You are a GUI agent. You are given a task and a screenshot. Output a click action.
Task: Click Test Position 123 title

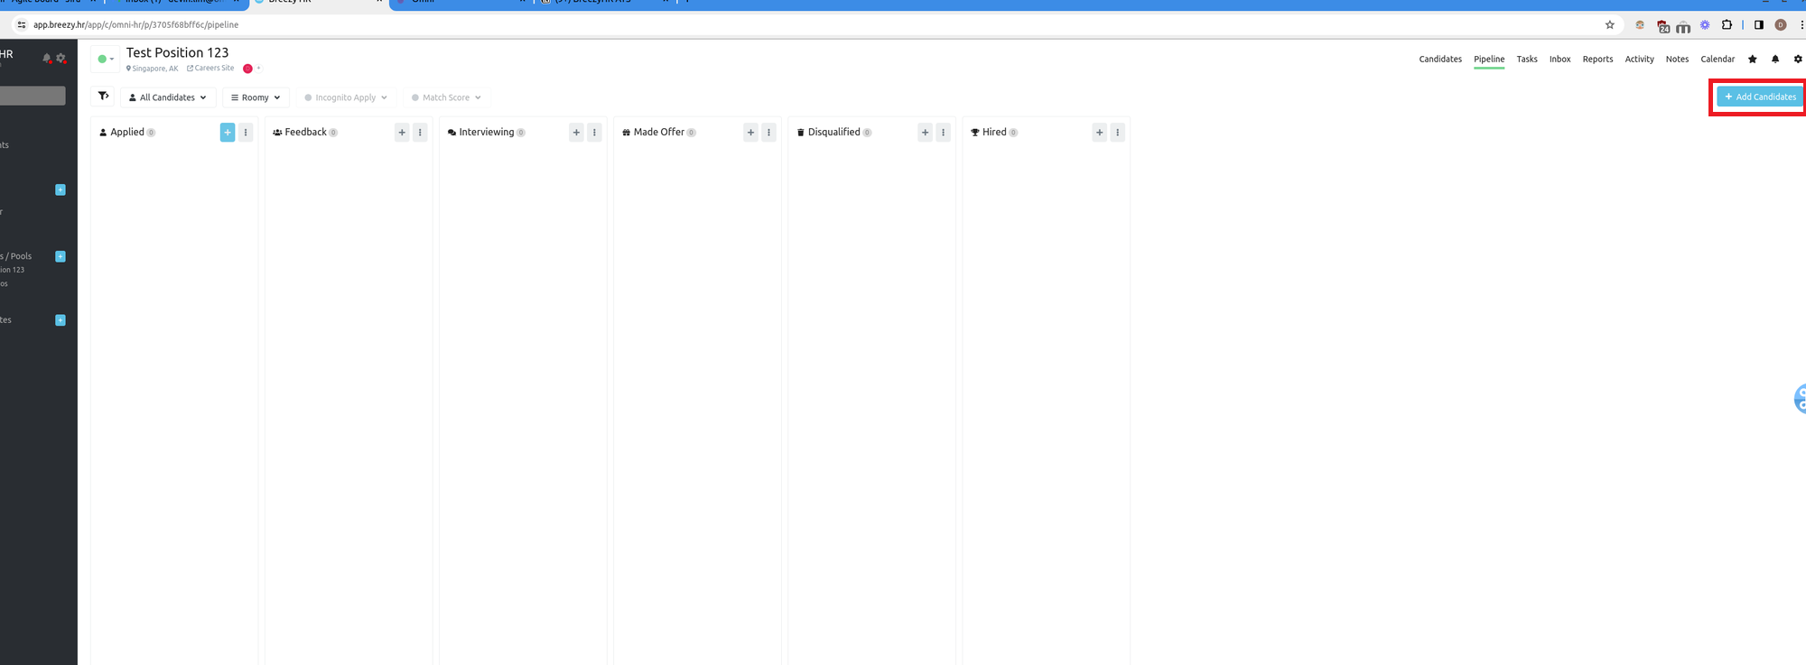[177, 52]
